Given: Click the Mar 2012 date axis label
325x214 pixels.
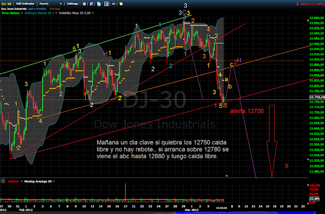Looking at the screenshot, I should (191, 210).
